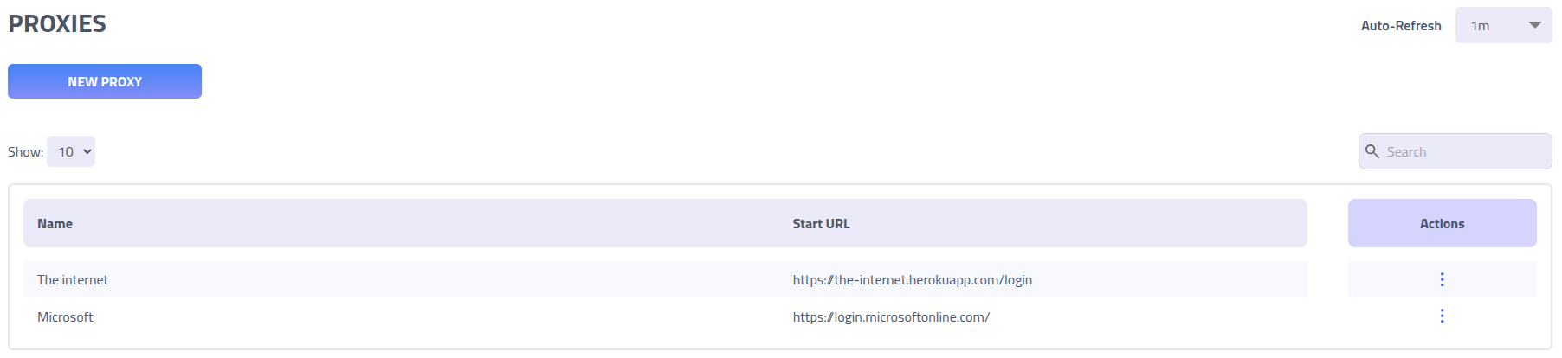Click the magnifier icon in the search box
This screenshot has width=1562, height=358.
(x=1372, y=151)
